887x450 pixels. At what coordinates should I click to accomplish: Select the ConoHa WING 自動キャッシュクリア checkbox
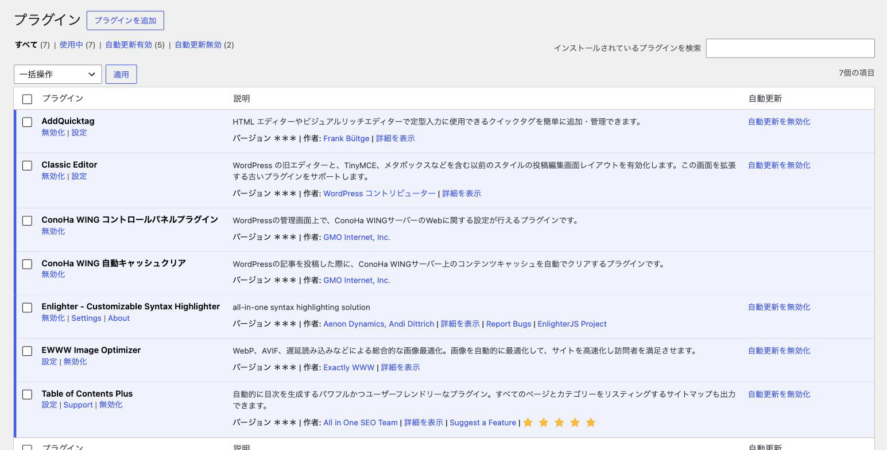27,264
